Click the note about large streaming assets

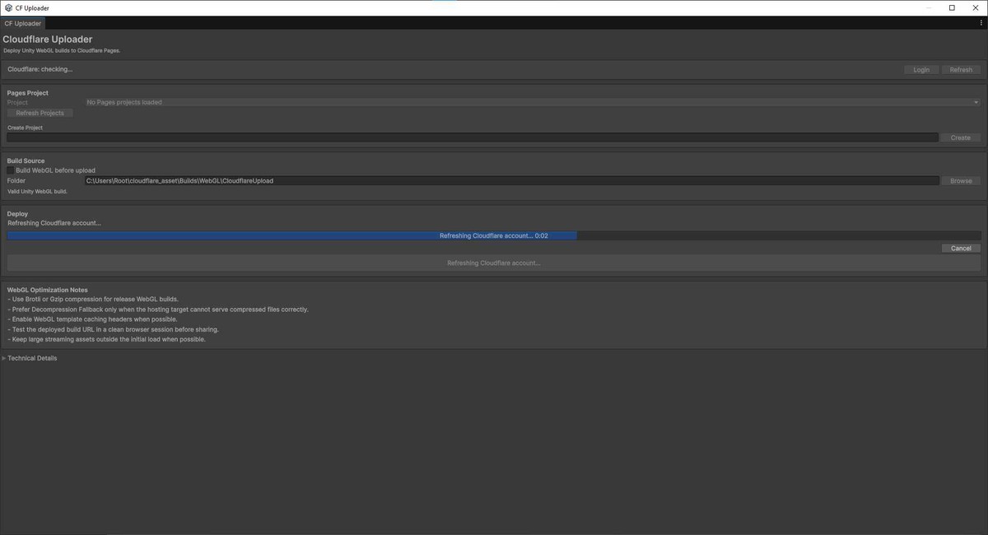(x=106, y=340)
